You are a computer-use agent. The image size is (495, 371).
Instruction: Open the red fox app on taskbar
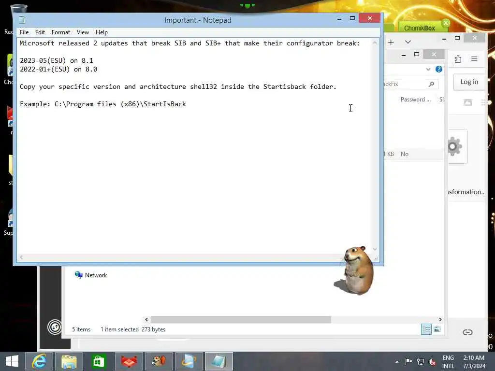(x=129, y=361)
